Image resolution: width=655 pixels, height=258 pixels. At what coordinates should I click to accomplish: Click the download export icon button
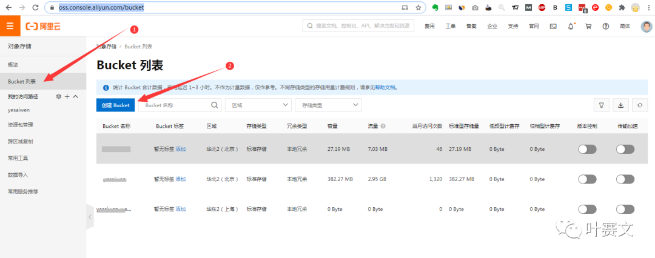coord(621,105)
